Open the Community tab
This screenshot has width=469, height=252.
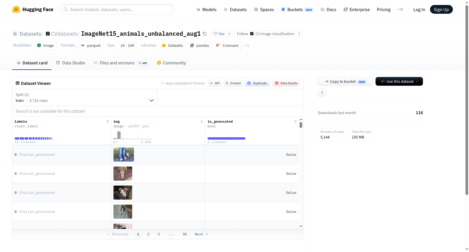click(x=171, y=63)
